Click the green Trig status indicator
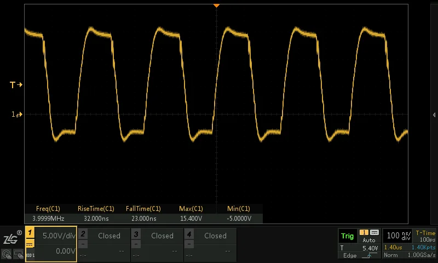The height and width of the screenshot is (263, 438). coord(348,236)
